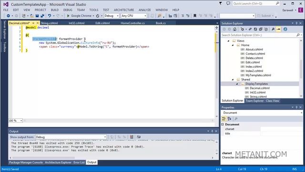Click the Toggle Bookmark toolbar icon
This screenshot has height=172, width=305.
point(195,16)
